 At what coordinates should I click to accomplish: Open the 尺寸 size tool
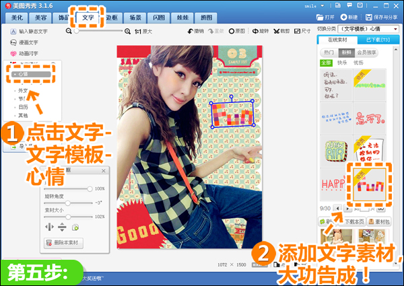297,31
